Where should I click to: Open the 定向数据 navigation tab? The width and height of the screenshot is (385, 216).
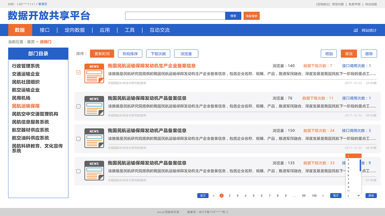[75, 30]
